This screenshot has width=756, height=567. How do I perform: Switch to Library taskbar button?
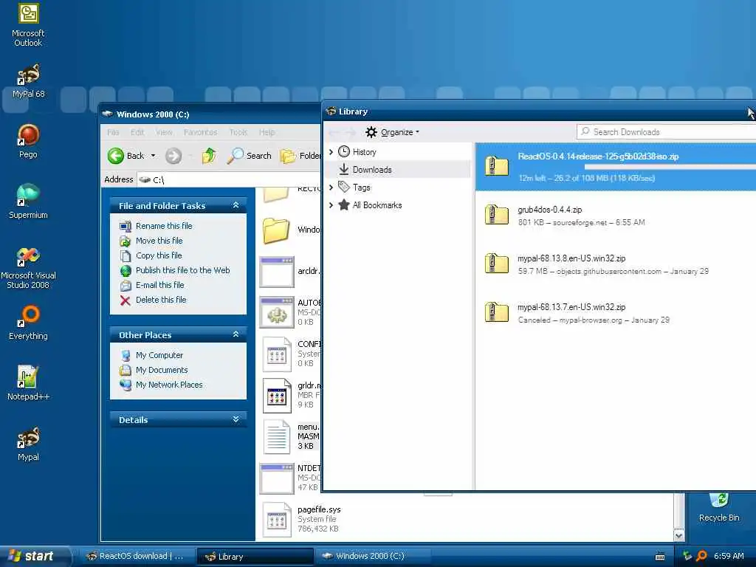coord(255,557)
